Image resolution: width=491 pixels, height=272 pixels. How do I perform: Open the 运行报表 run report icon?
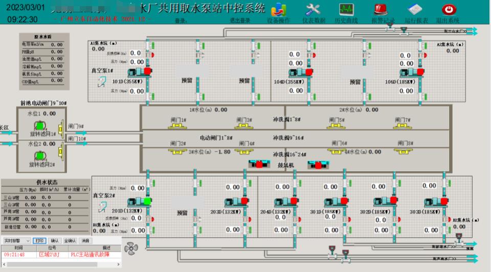[415, 10]
